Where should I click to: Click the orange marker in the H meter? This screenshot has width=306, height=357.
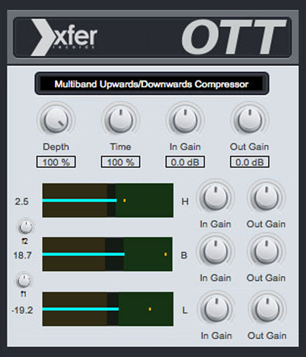[124, 200]
